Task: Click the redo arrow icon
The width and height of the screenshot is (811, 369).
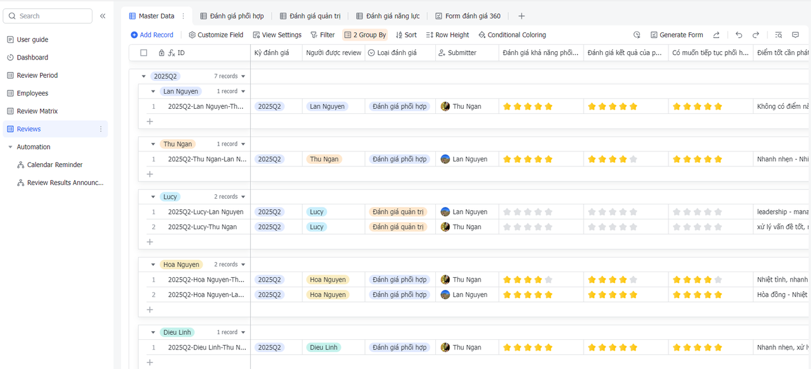Action: tap(755, 35)
